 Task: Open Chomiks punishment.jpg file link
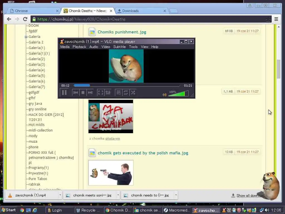pos(122,32)
